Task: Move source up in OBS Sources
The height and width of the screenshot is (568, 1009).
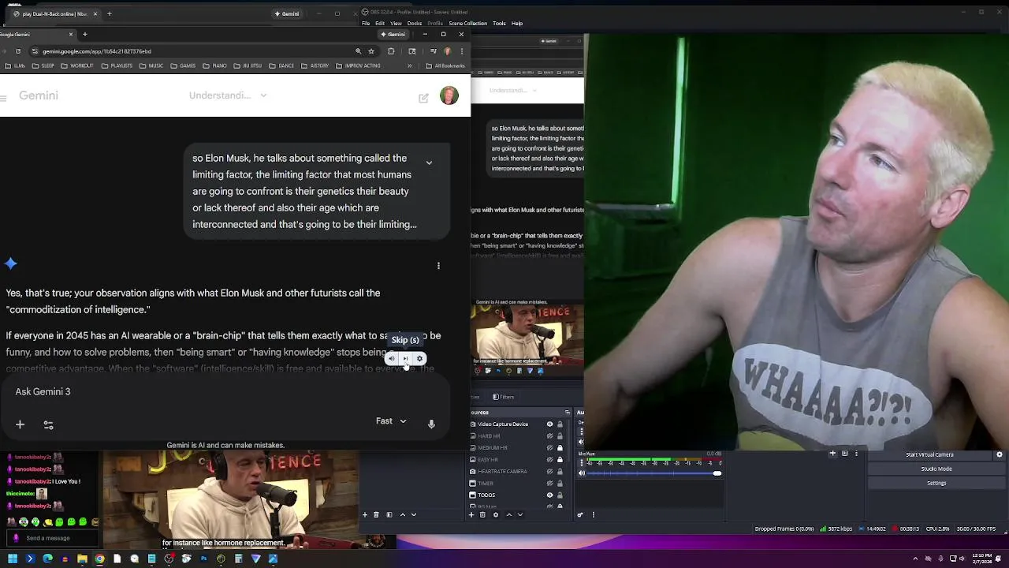Action: point(508,515)
